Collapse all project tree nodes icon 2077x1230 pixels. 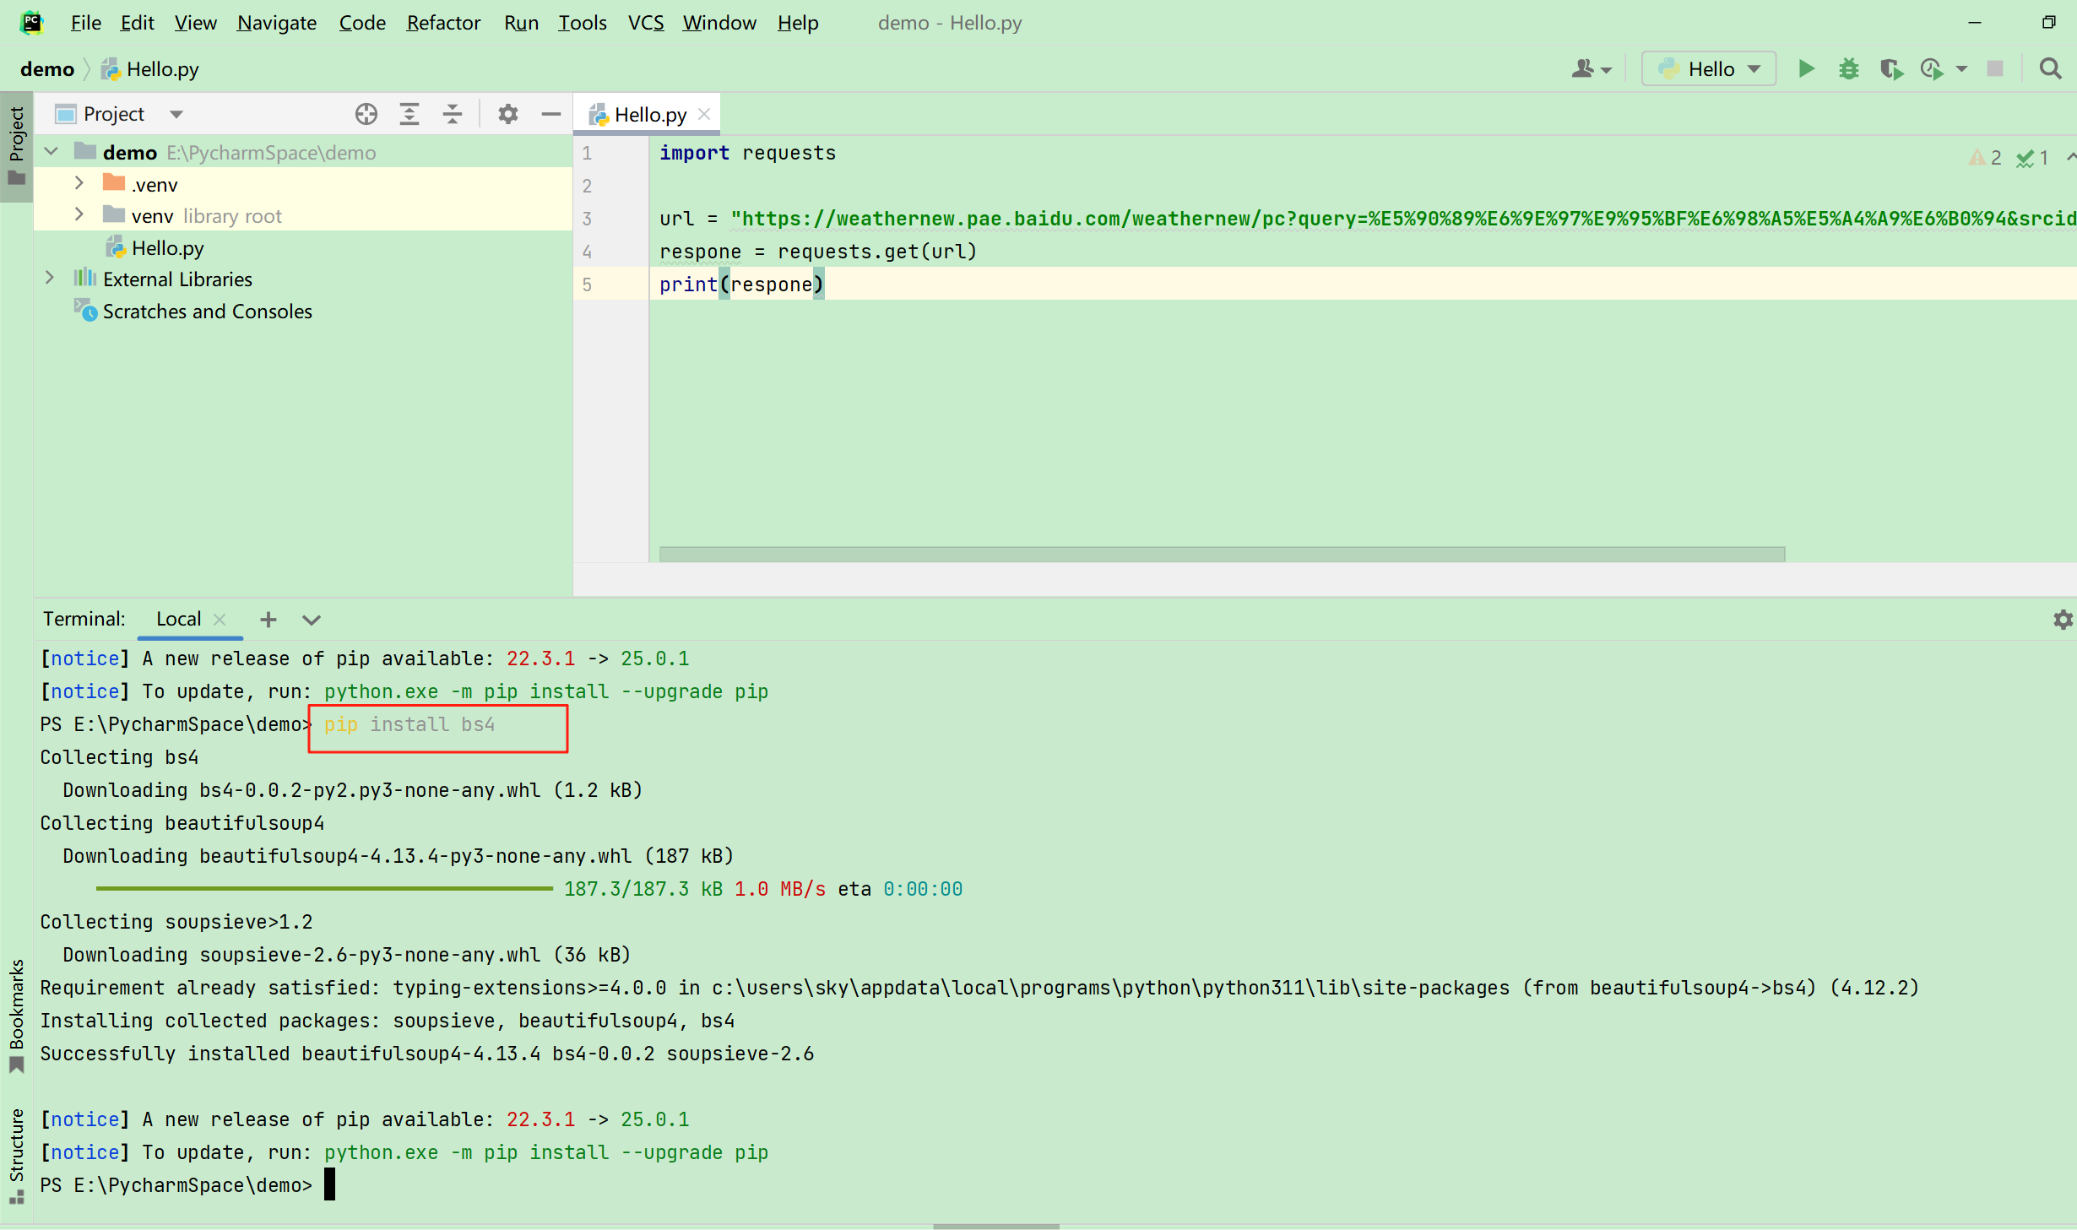[453, 114]
